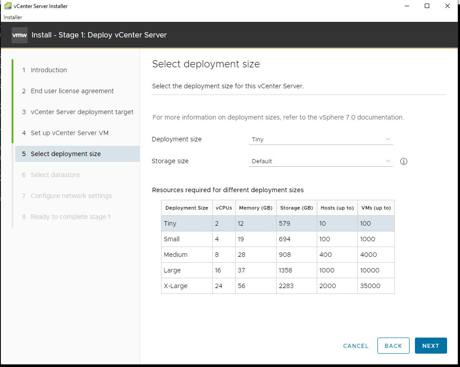The image size is (460, 367).
Task: Click memory value 28 for Medium
Action: click(241, 255)
